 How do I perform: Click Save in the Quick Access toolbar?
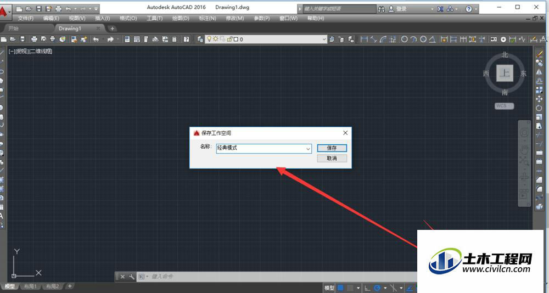pos(39,9)
